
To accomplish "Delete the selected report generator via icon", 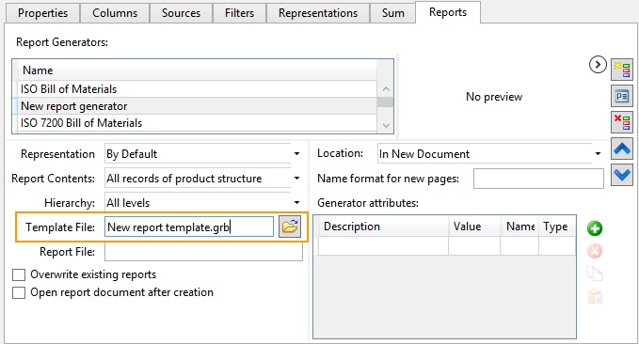I will 622,122.
